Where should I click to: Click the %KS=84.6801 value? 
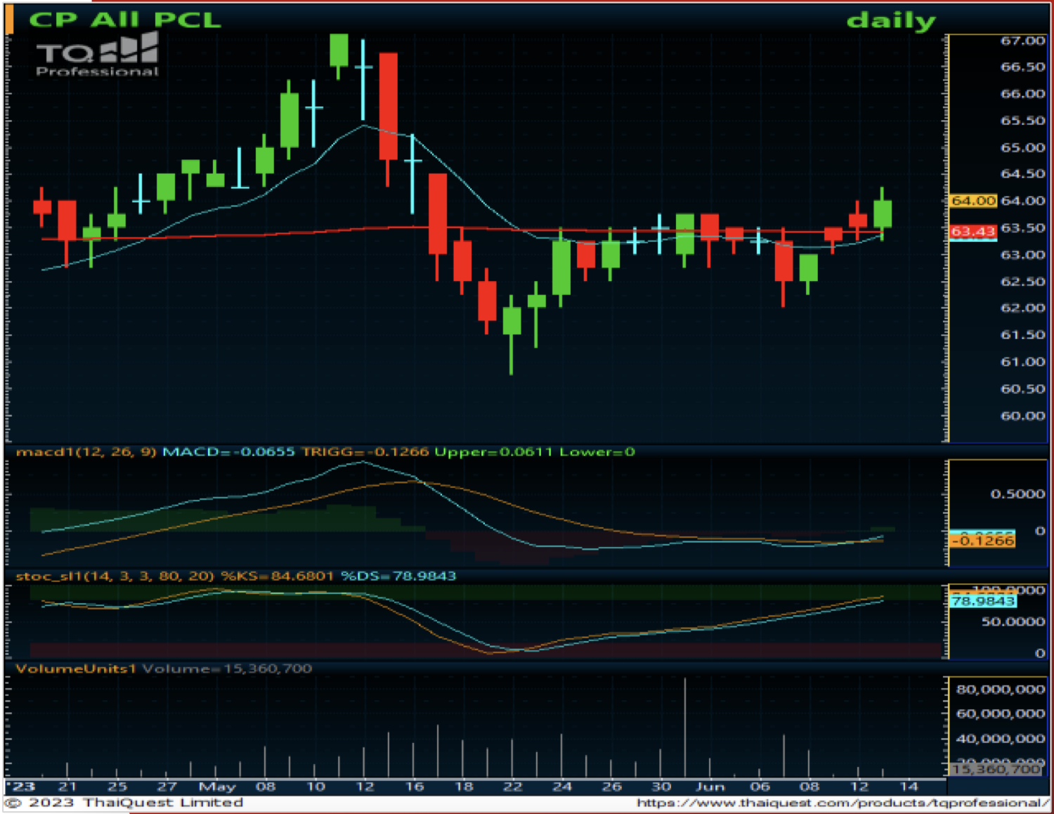click(x=277, y=576)
